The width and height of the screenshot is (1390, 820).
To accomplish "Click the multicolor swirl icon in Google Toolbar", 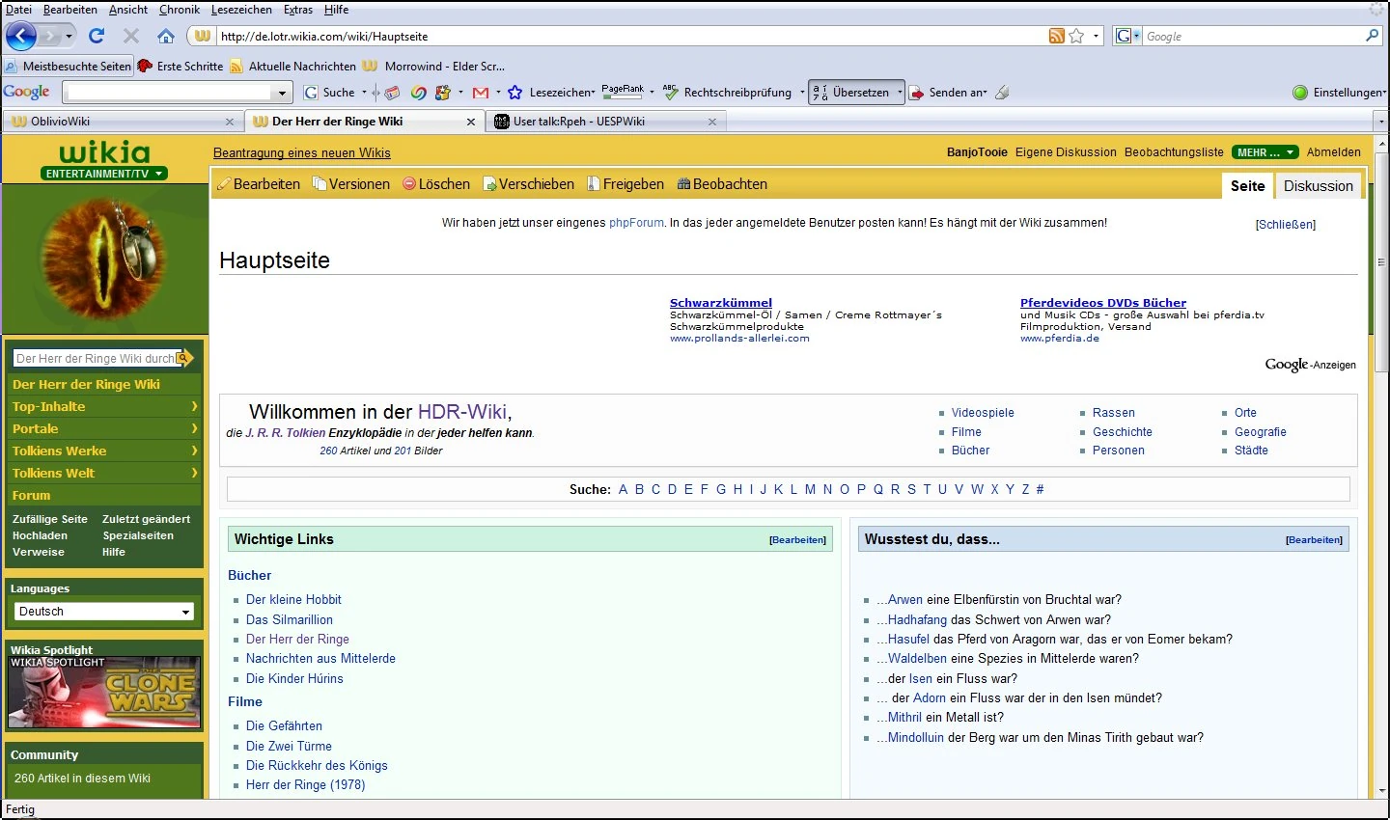I will point(418,93).
